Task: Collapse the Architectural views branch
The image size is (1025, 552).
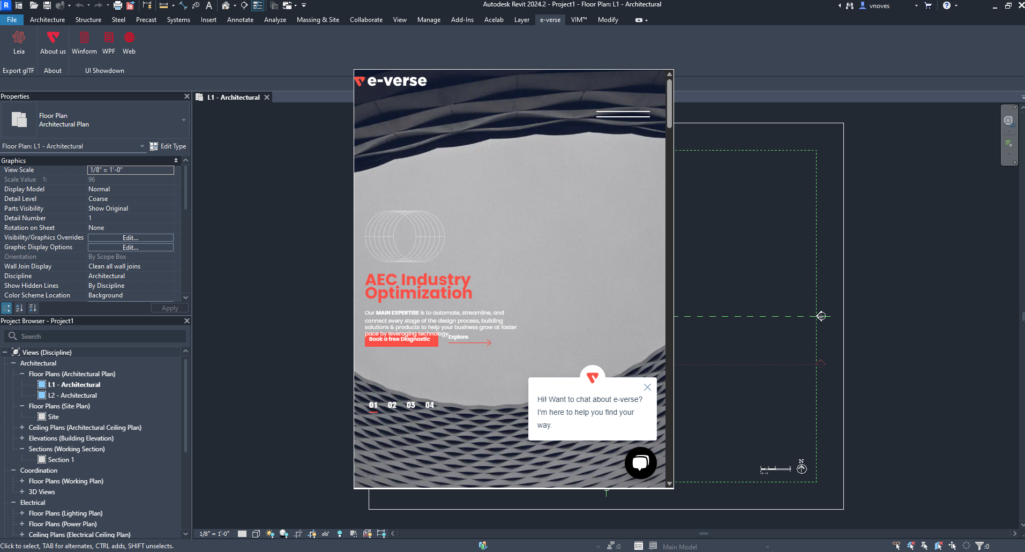Action: pos(14,363)
